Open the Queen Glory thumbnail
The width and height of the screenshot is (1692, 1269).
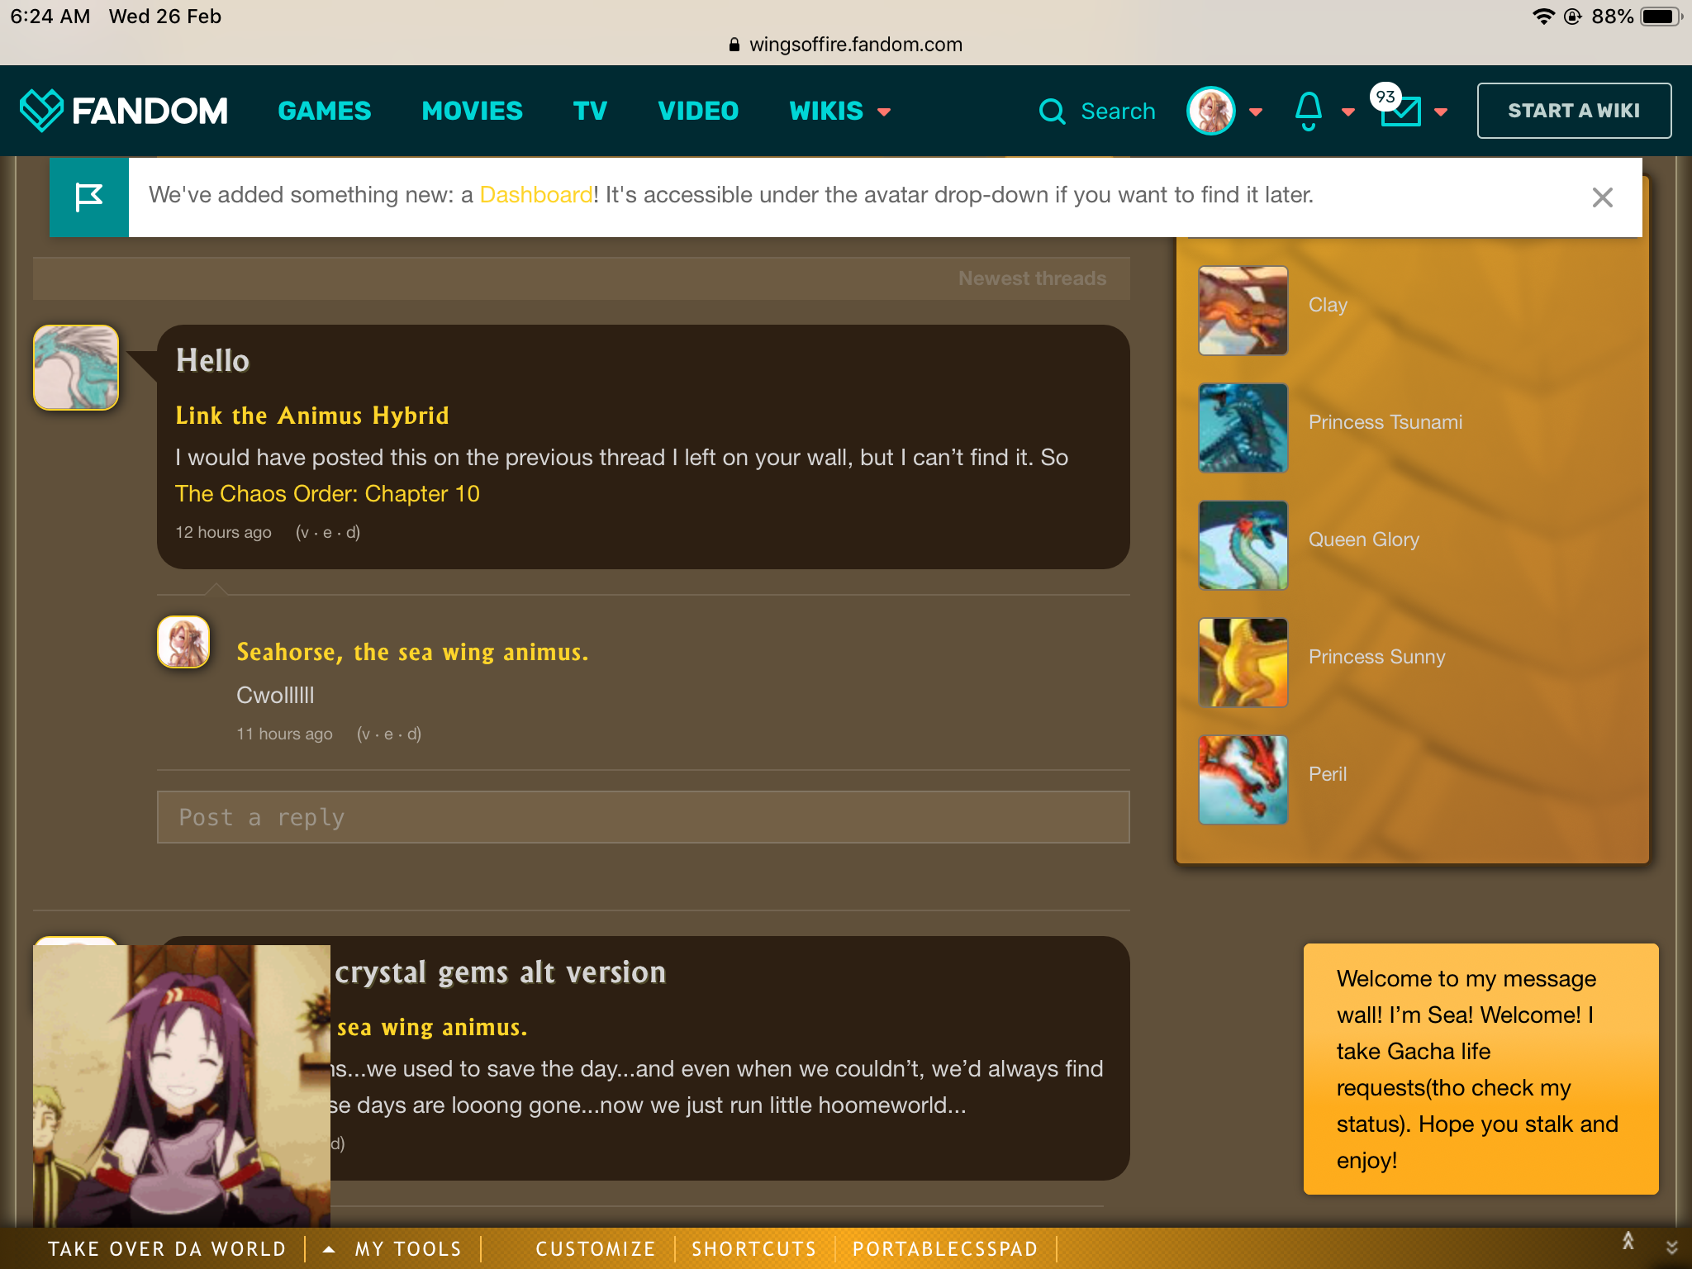(x=1243, y=545)
